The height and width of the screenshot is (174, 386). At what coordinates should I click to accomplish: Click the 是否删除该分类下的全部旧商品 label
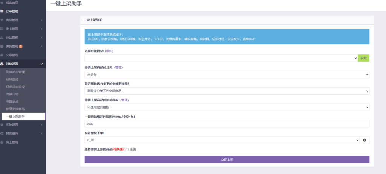tap(107, 84)
